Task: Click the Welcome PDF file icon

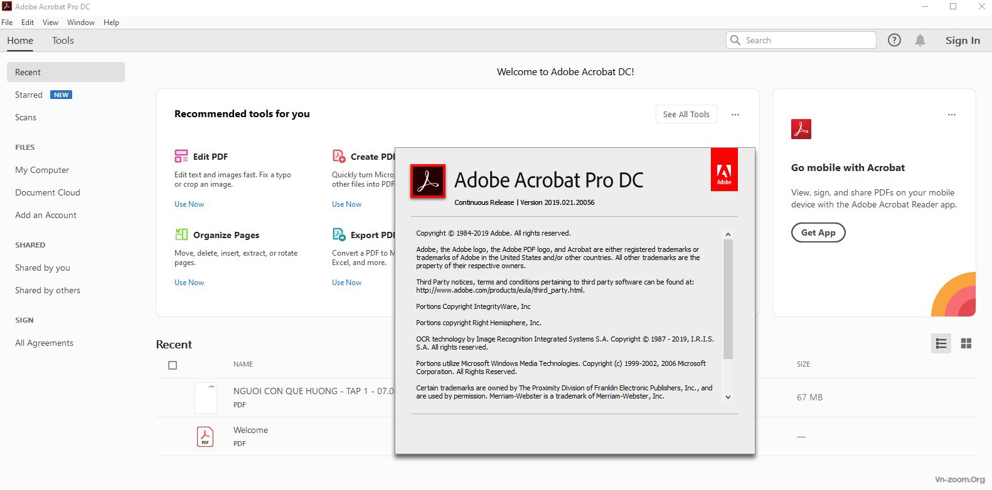Action: tap(205, 436)
